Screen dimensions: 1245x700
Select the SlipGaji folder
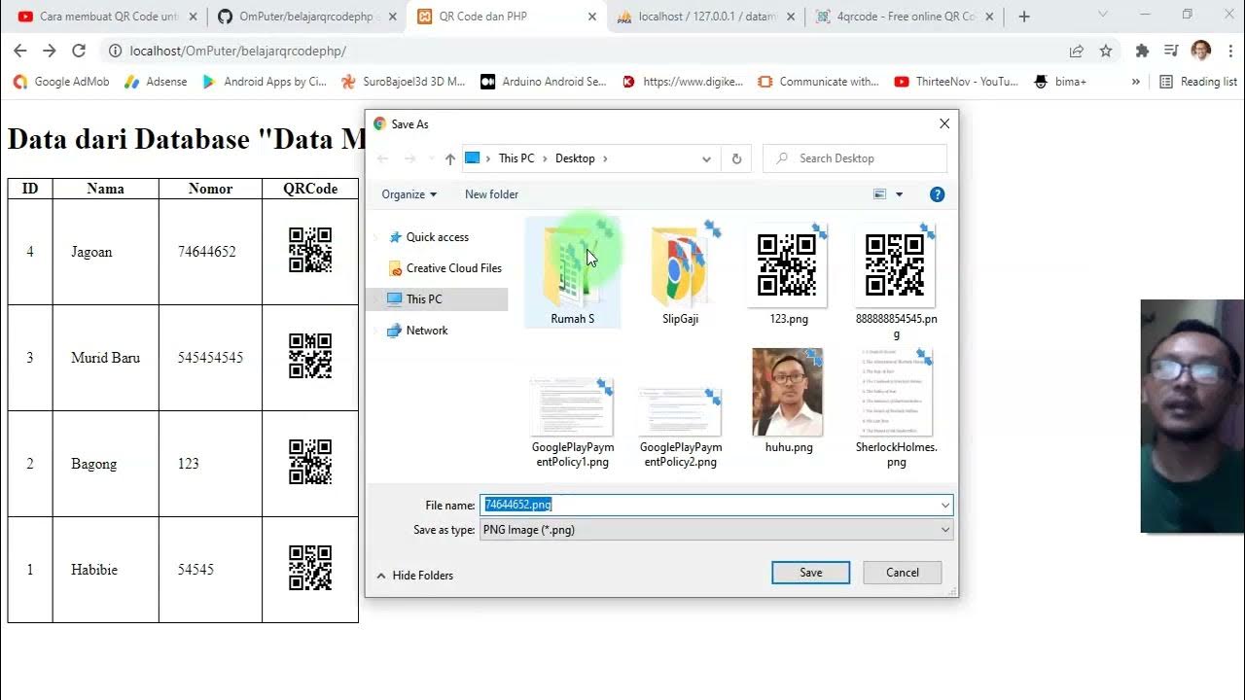681,272
